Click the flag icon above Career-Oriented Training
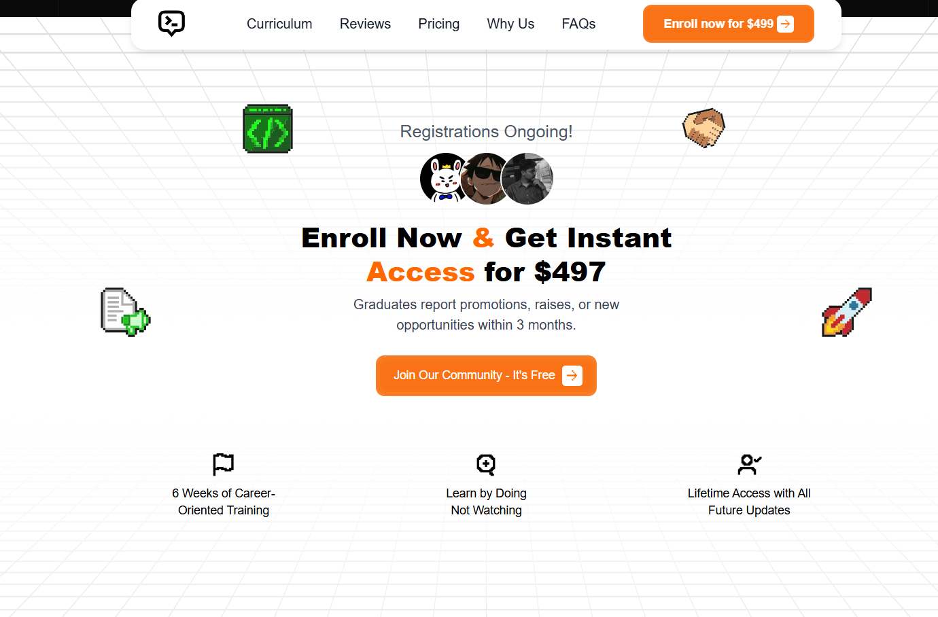 click(x=224, y=464)
